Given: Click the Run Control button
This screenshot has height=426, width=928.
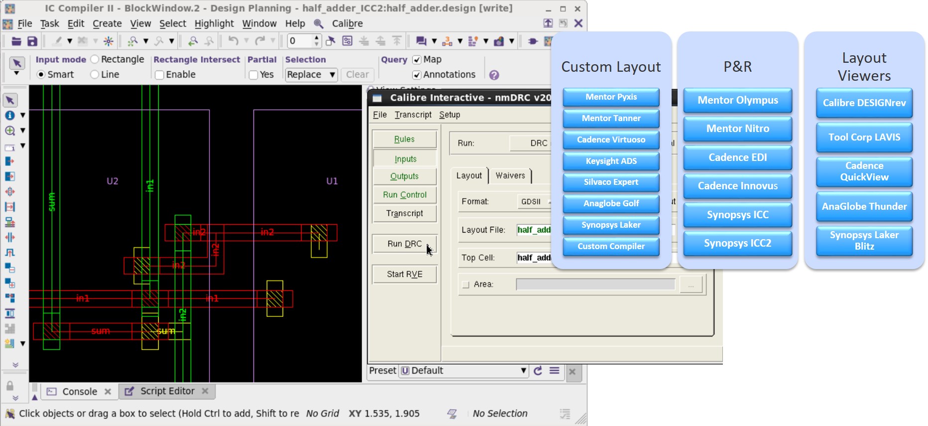Looking at the screenshot, I should click(x=404, y=195).
